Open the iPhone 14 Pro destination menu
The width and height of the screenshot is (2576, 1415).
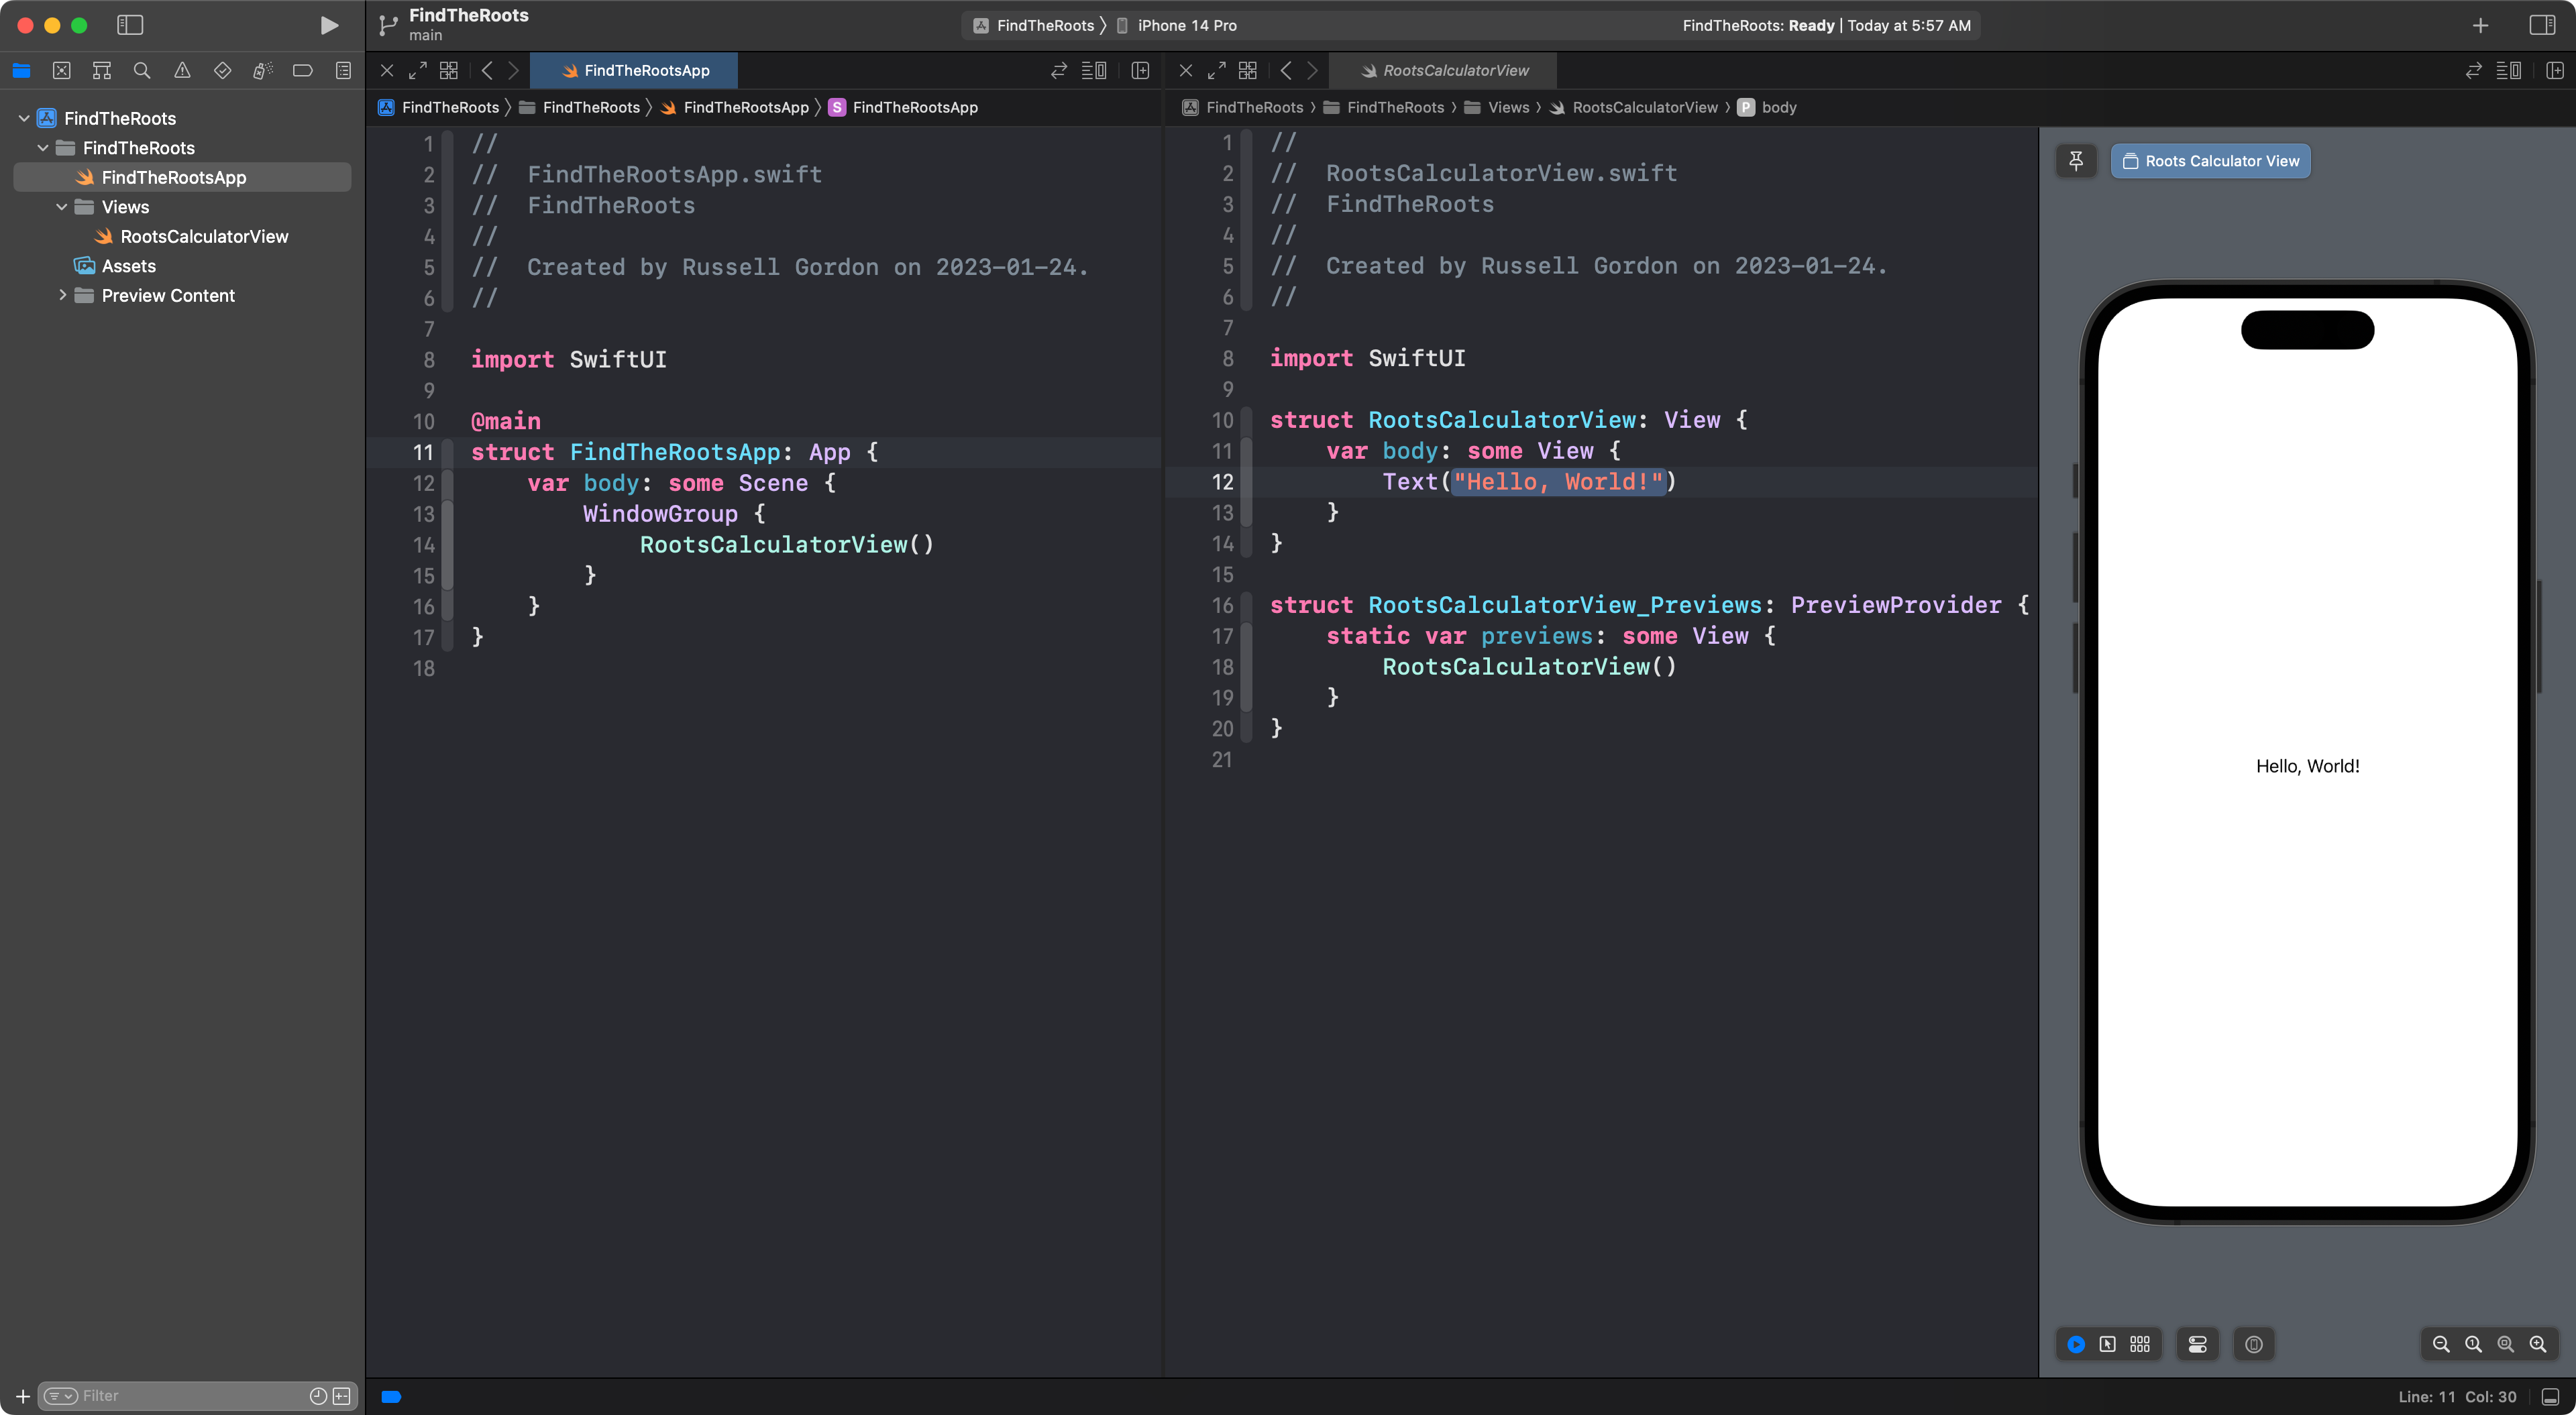[1185, 25]
